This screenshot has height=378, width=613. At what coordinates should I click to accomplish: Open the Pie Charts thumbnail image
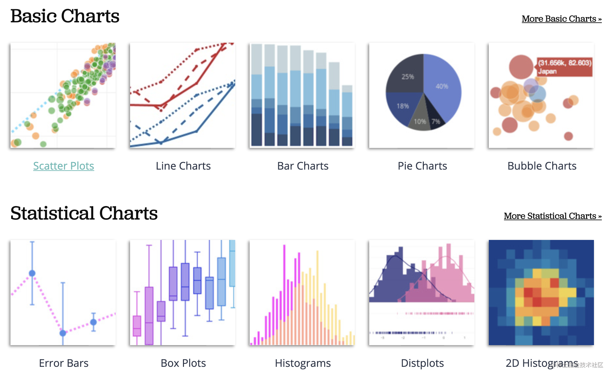click(x=422, y=95)
